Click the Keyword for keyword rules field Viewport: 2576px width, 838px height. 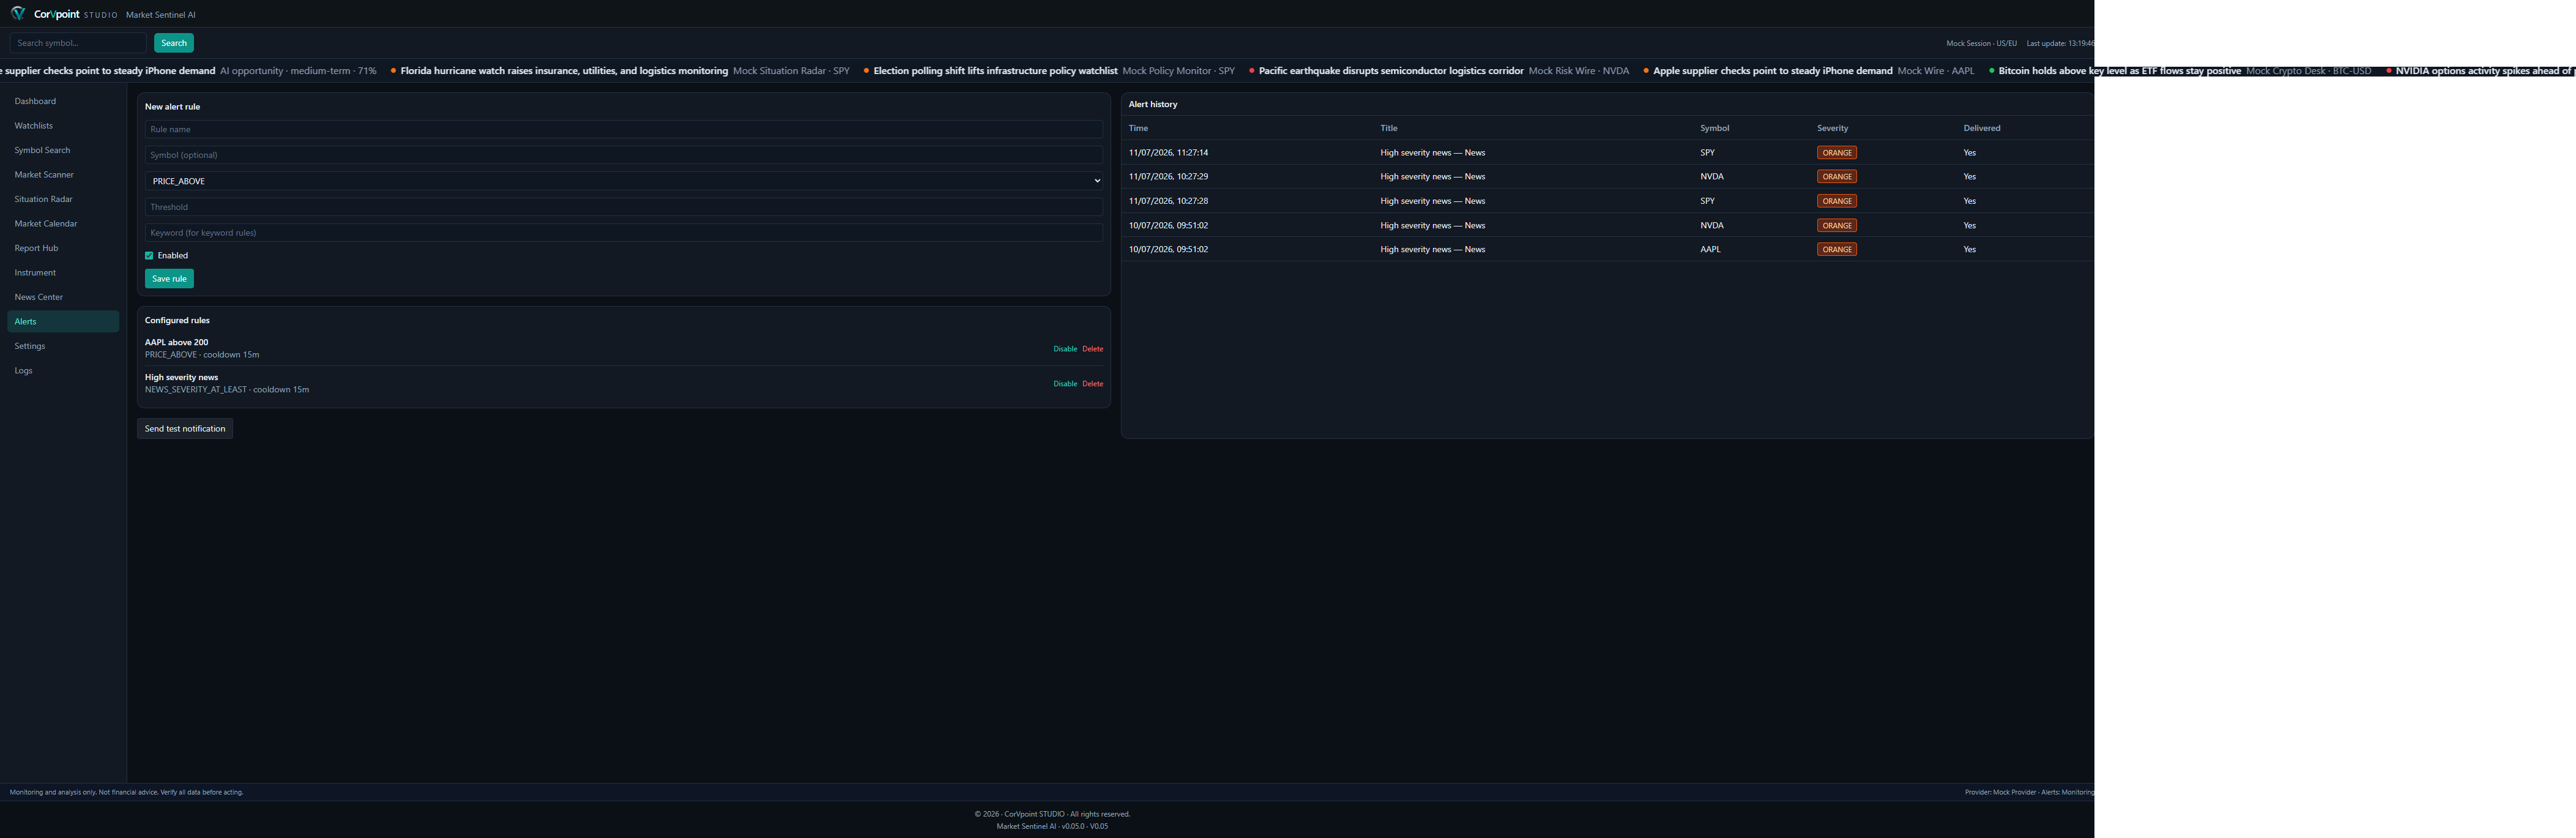coord(624,233)
